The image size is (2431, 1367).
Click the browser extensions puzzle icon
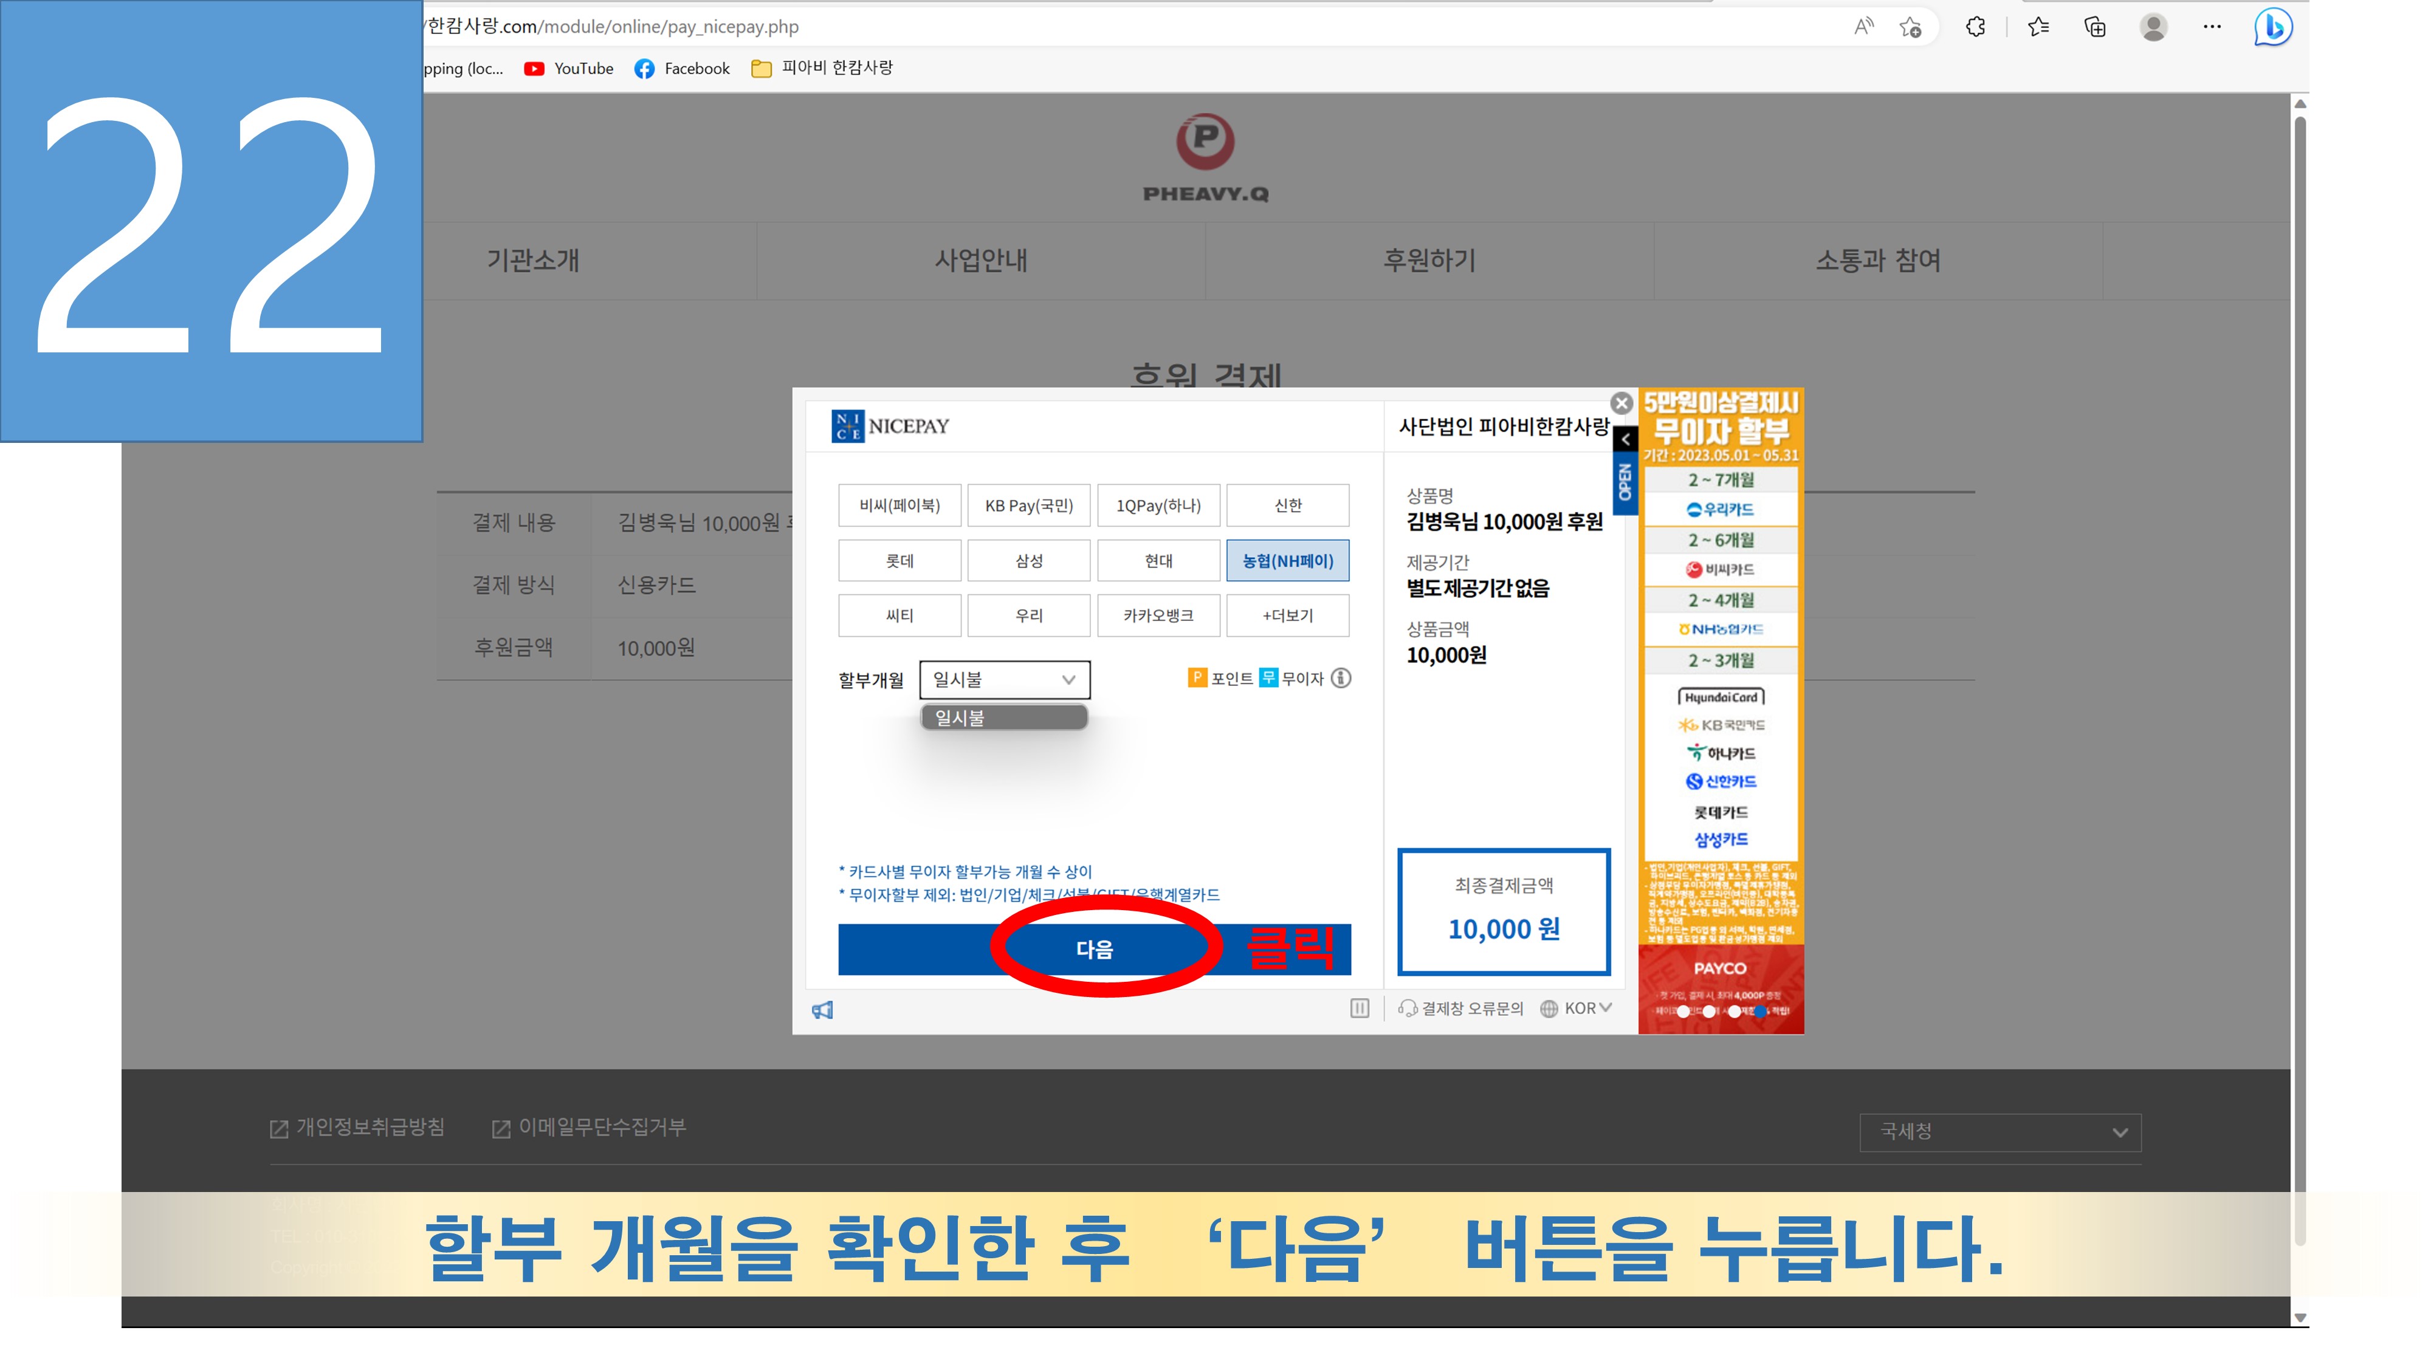[x=1975, y=27]
